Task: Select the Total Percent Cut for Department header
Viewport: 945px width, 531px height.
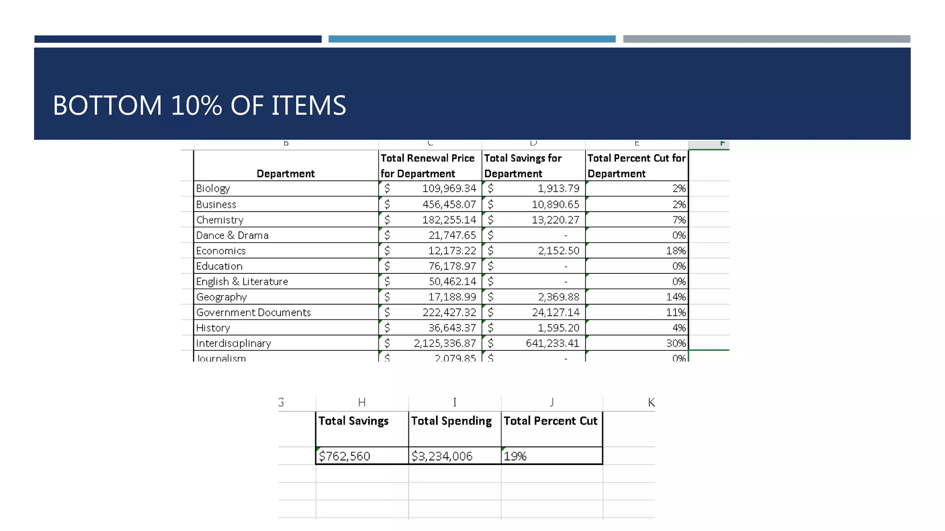Action: pyautogui.click(x=637, y=165)
